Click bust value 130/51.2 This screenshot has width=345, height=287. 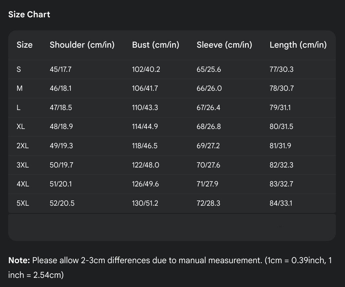[x=145, y=203]
